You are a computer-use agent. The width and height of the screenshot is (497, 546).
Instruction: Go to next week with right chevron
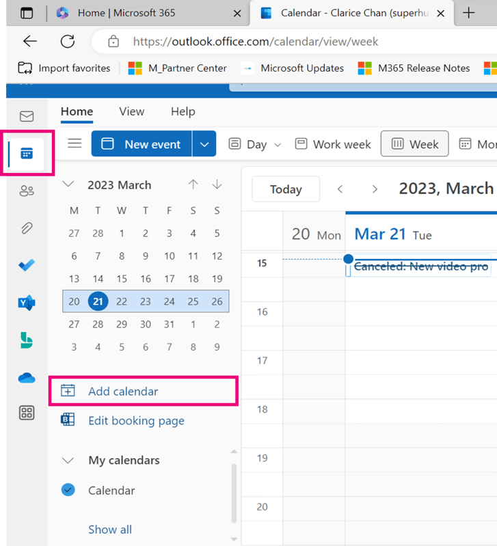[374, 189]
